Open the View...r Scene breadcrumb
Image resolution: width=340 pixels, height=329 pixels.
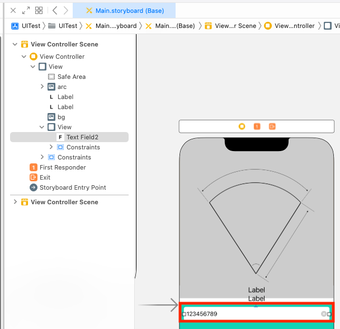[x=230, y=26]
